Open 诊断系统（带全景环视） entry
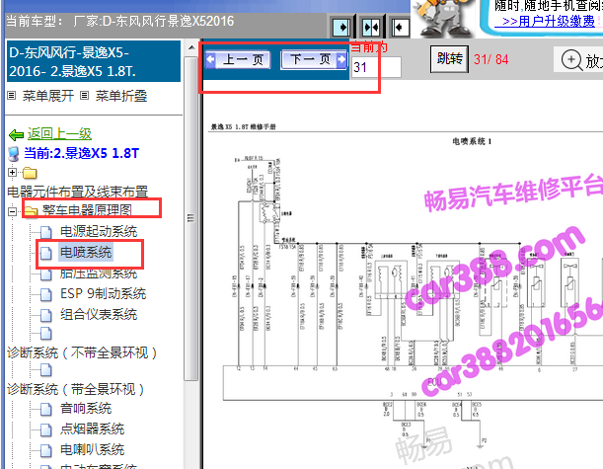 [75, 389]
